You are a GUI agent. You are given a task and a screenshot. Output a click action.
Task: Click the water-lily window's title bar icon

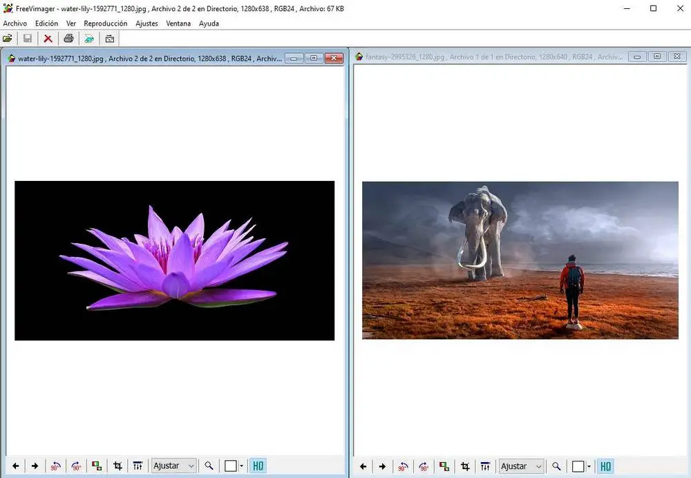[x=12, y=58]
